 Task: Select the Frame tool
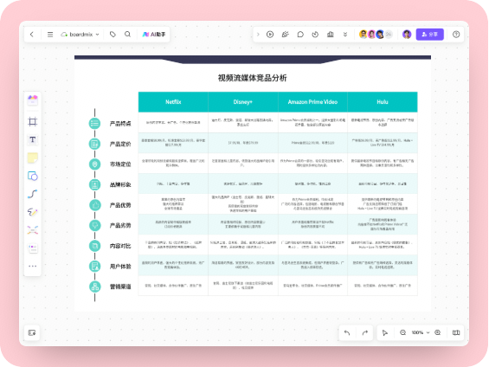tap(33, 121)
